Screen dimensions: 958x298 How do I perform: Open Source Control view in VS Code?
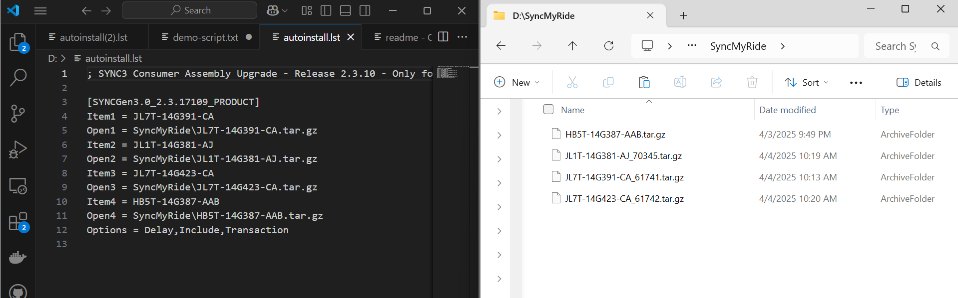pos(18,114)
